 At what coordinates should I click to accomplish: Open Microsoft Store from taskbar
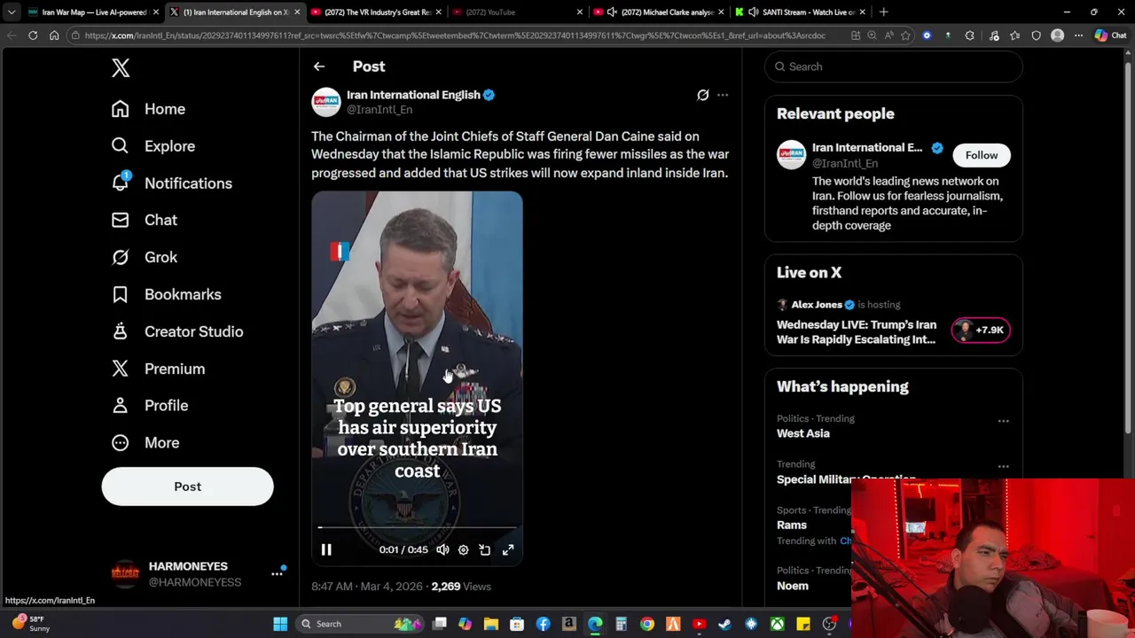coord(517,624)
